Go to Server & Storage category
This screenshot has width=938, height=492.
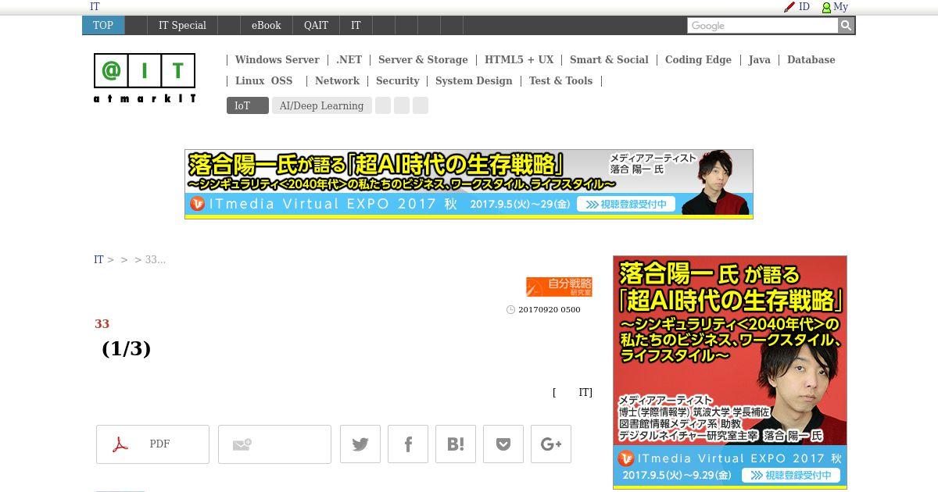423,60
